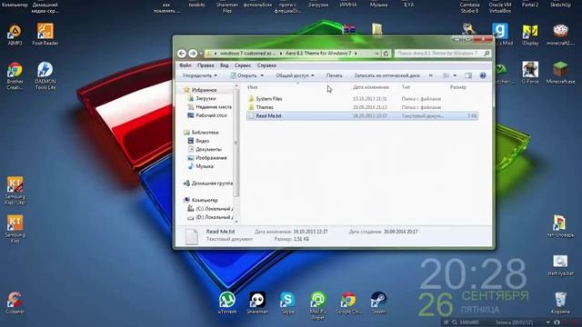Select the Samsung Kies (Lite) desktop icon
This screenshot has height=327, width=582.
pyautogui.click(x=15, y=191)
